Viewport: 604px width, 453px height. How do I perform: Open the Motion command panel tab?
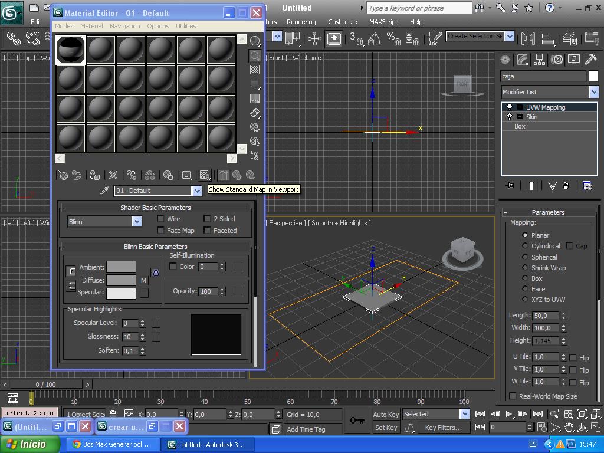click(x=556, y=60)
